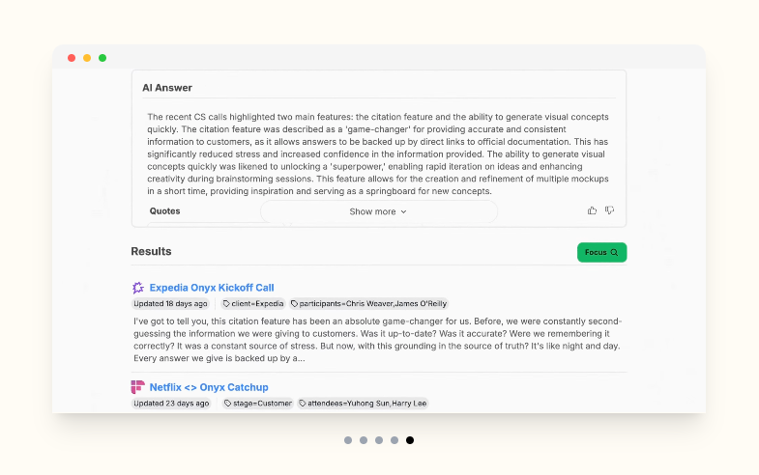Click the Expedia Onyx Kickoff Call source icon

tap(138, 288)
